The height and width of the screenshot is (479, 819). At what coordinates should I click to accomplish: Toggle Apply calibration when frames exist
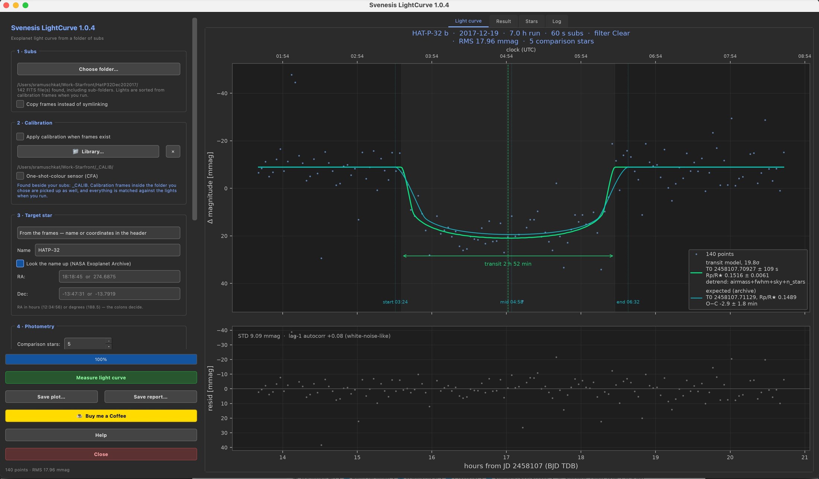pyautogui.click(x=20, y=136)
